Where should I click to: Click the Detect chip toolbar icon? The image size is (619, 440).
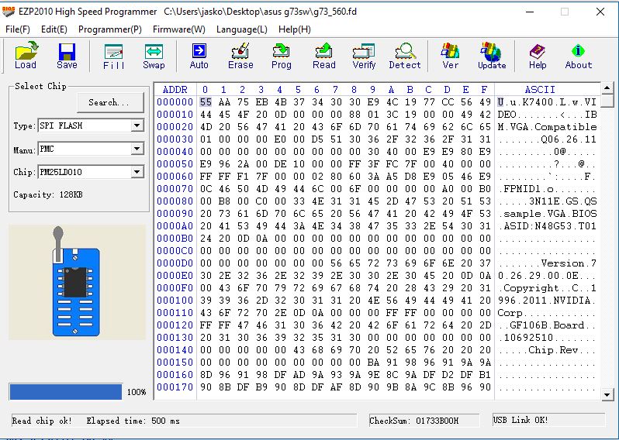tap(405, 57)
